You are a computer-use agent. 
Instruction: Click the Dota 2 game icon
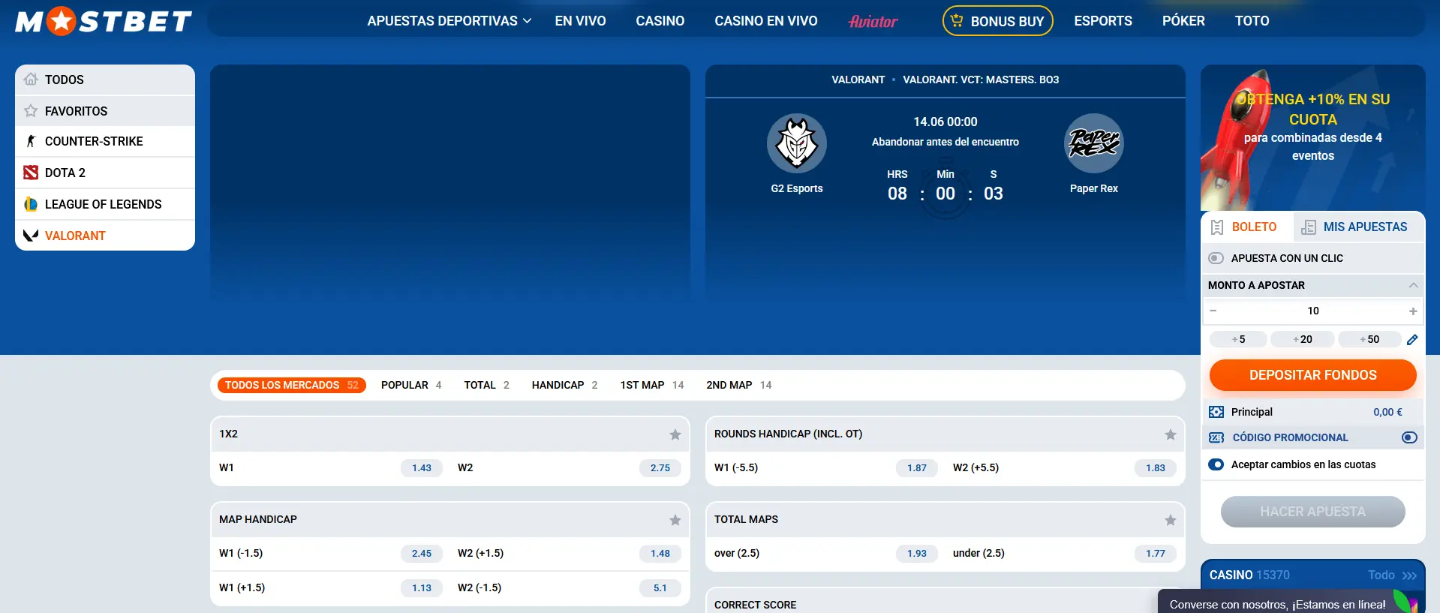point(31,173)
